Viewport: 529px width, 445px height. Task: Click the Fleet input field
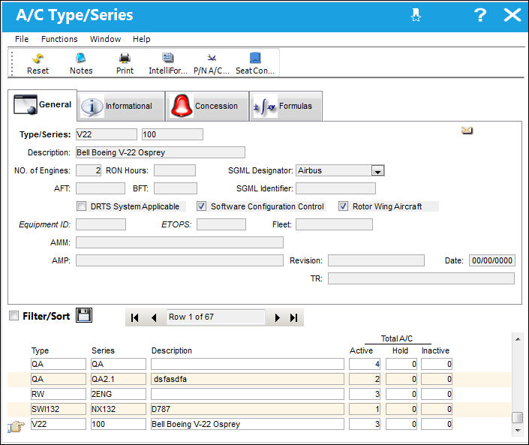pyautogui.click(x=335, y=224)
